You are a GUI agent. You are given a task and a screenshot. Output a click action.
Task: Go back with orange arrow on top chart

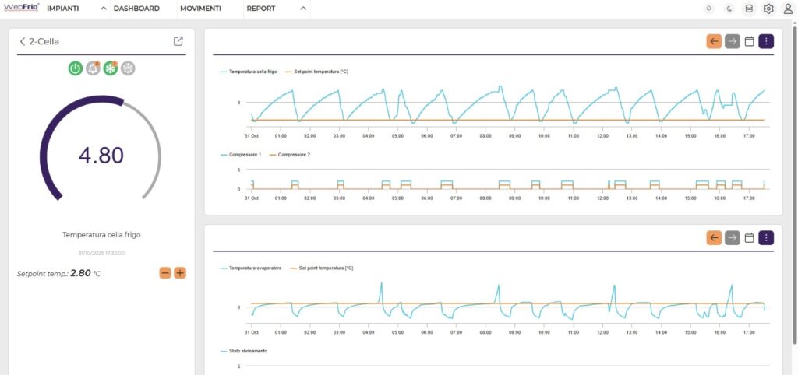pos(714,41)
